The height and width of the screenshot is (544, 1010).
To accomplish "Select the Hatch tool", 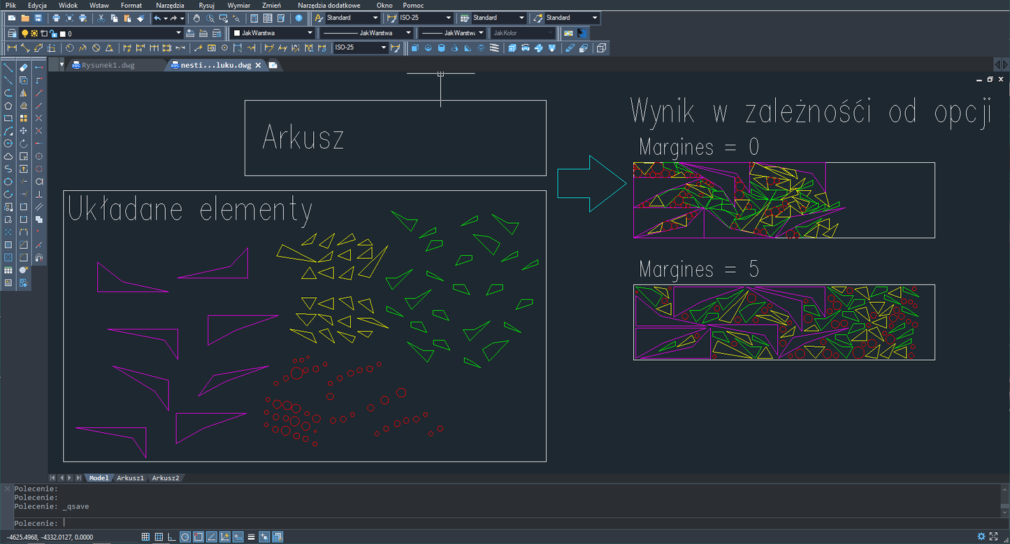I will click(8, 245).
